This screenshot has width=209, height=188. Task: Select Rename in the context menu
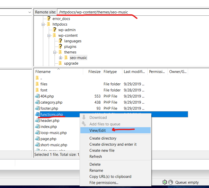click(96, 171)
